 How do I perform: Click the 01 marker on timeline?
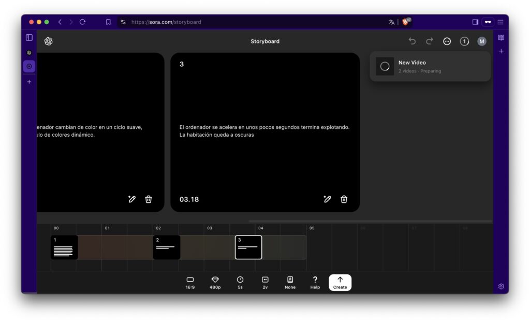[107, 228]
